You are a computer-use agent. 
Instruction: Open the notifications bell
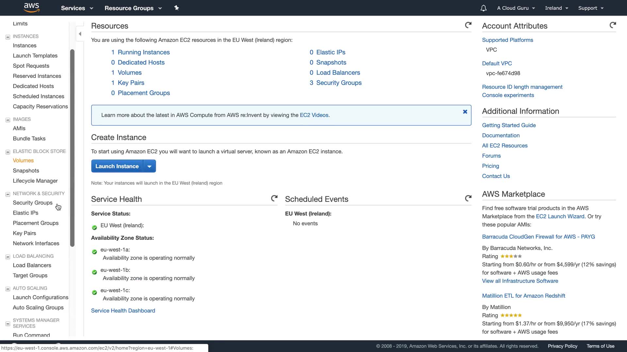coord(483,8)
